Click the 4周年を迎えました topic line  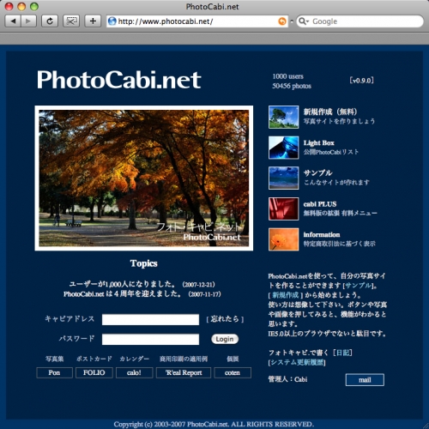(x=142, y=294)
